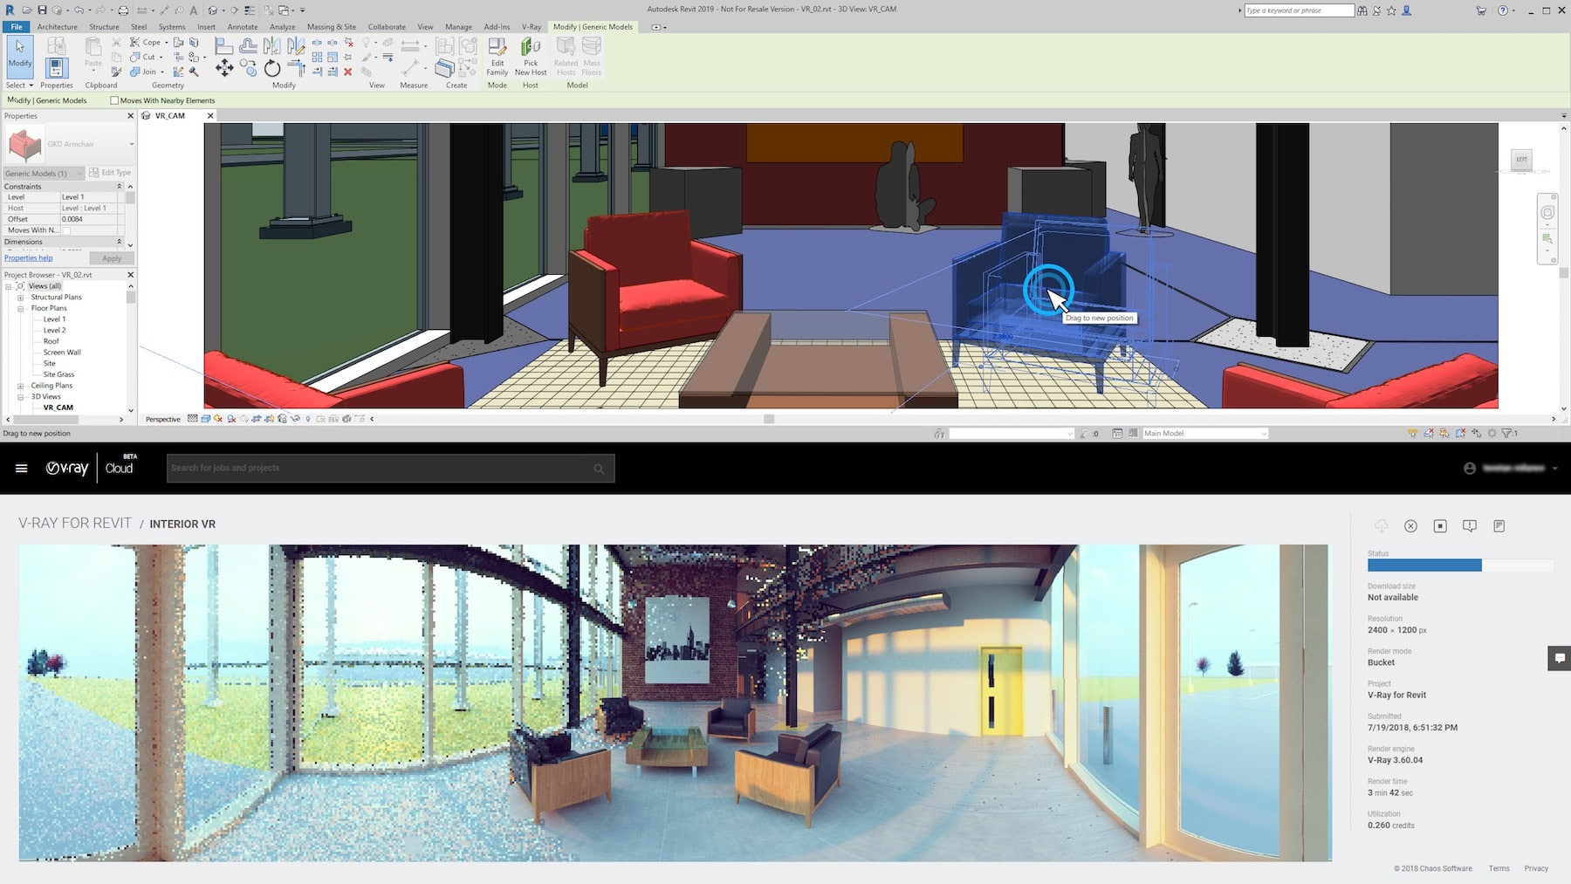Activate the Rotate tool in the Modify panel

click(x=272, y=67)
